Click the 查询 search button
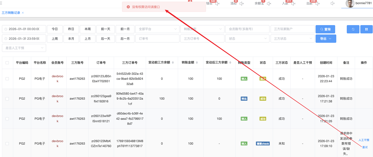Viewport: 373px width, 157px height. [325, 29]
